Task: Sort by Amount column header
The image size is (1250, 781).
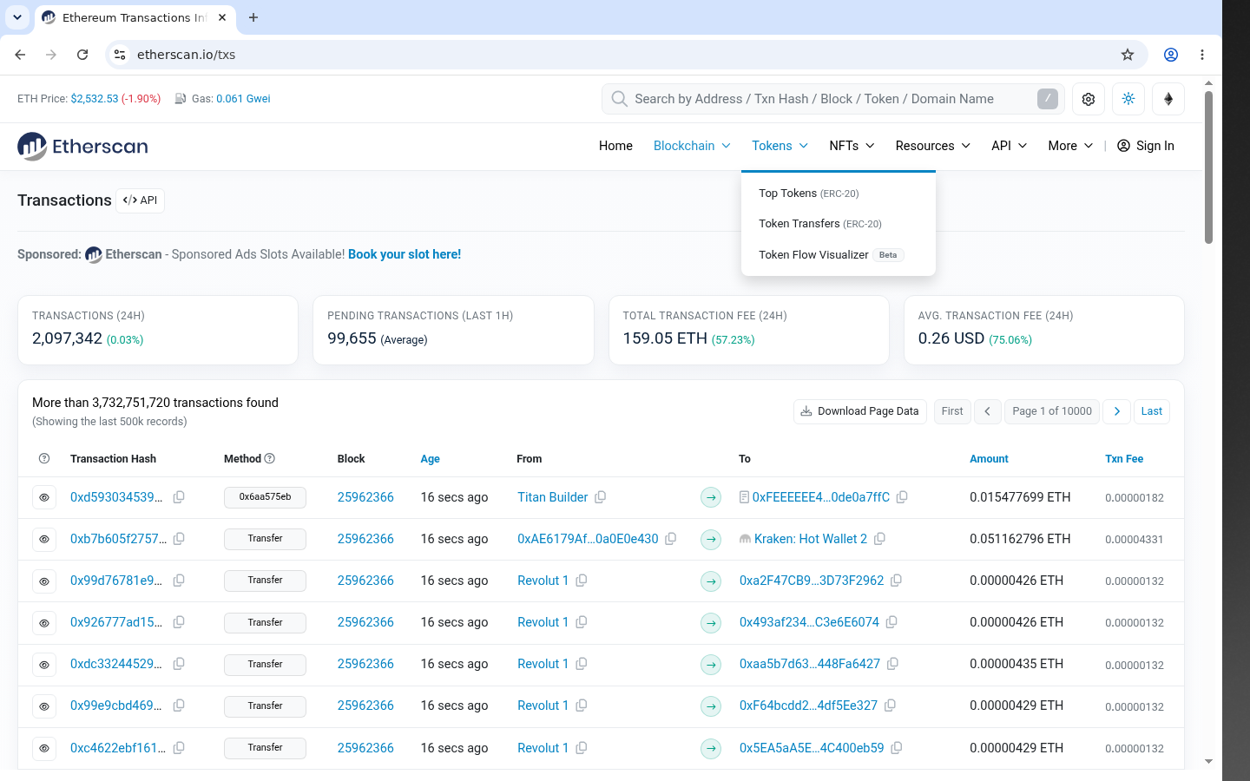Action: pyautogui.click(x=989, y=458)
